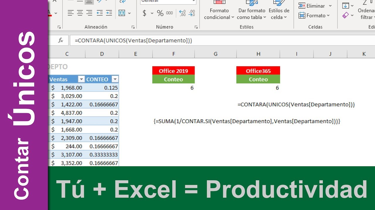Open Dar formato como tabla gallery

tap(252, 10)
